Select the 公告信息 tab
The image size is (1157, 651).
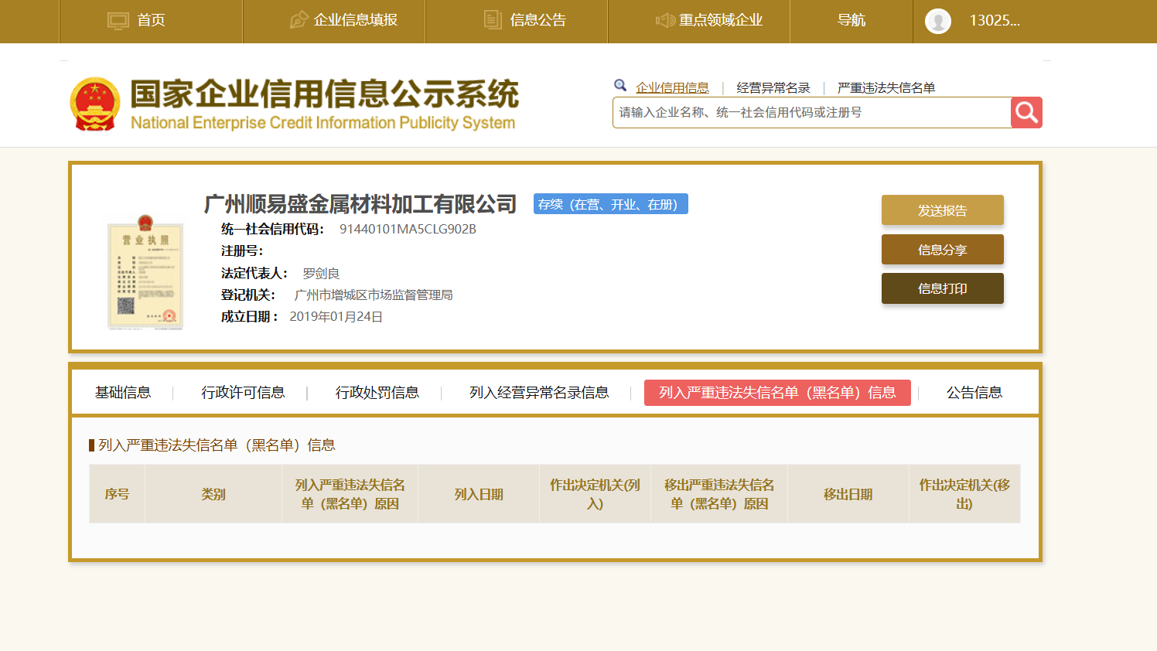tap(974, 393)
